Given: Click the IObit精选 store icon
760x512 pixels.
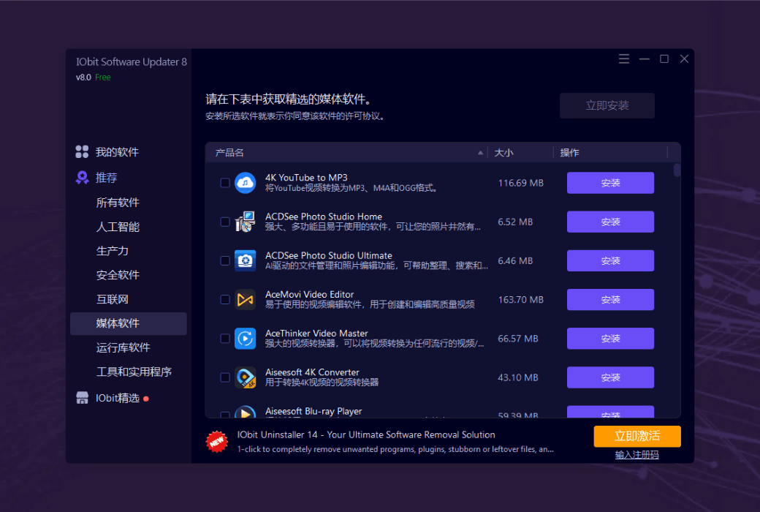Looking at the screenshot, I should [x=82, y=398].
